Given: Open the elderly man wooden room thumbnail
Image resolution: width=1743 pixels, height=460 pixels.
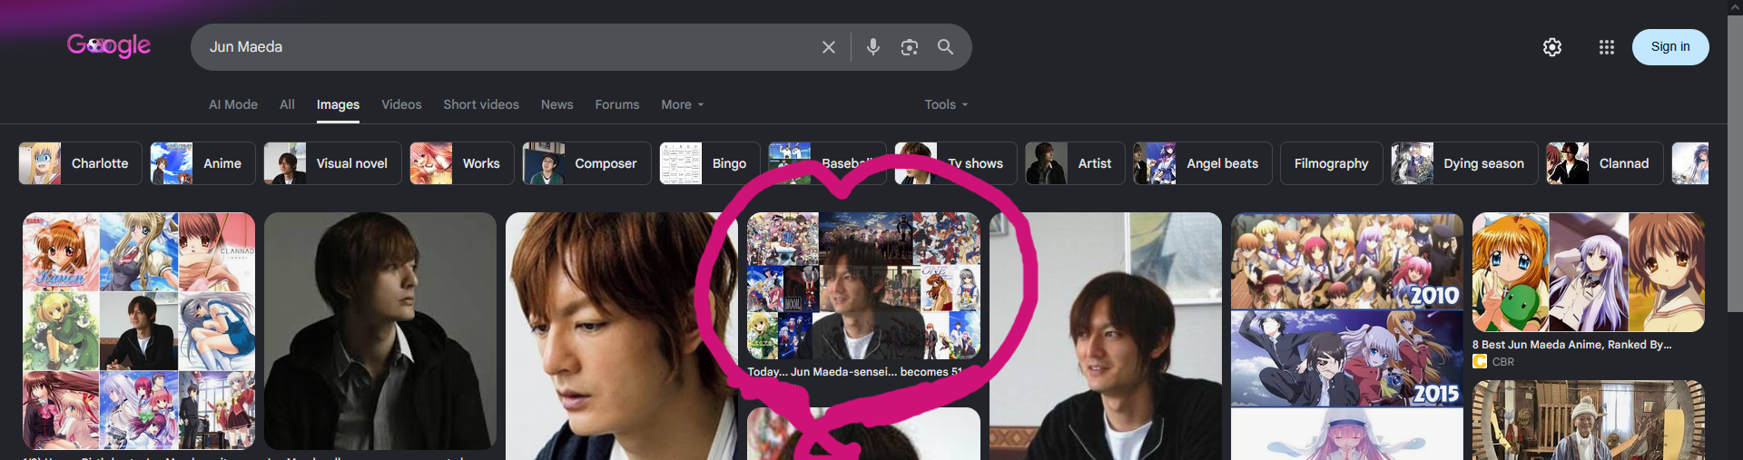Looking at the screenshot, I should pyautogui.click(x=1589, y=420).
